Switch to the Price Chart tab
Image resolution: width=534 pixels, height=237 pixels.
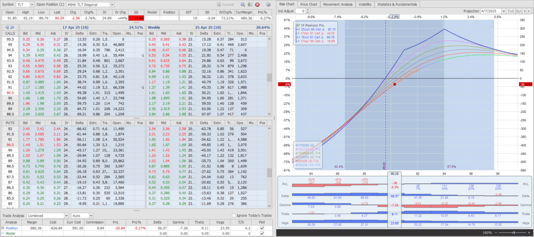tap(309, 4)
